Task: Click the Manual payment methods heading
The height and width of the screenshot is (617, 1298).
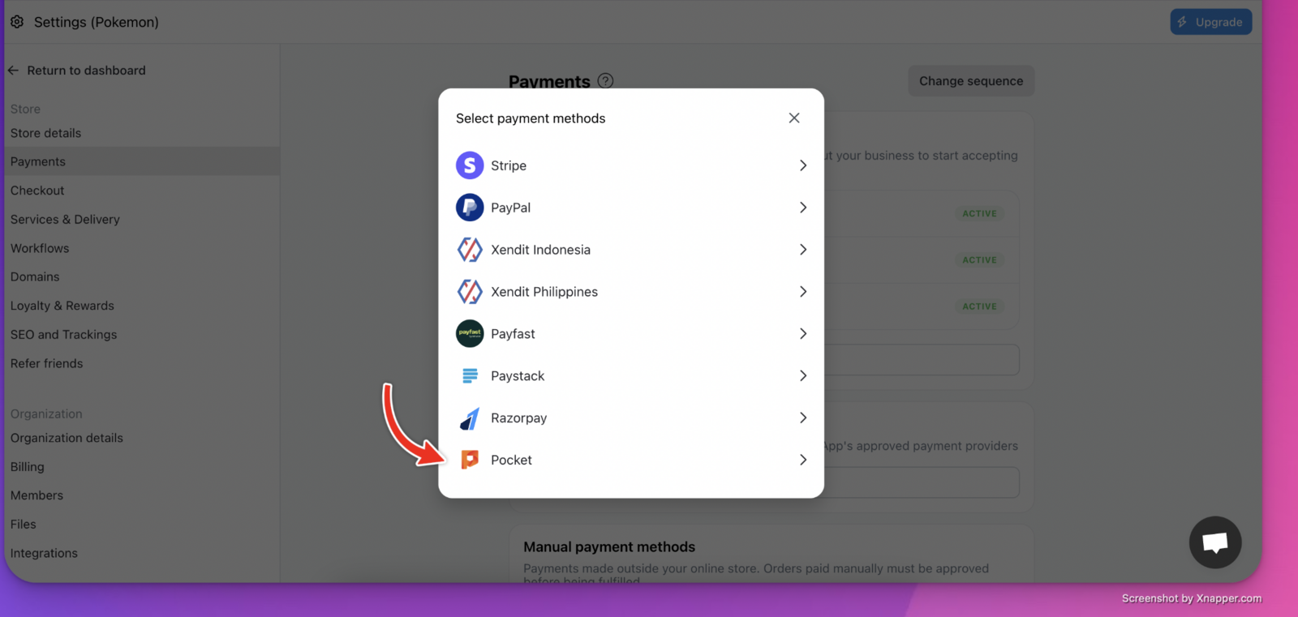Action: [609, 547]
